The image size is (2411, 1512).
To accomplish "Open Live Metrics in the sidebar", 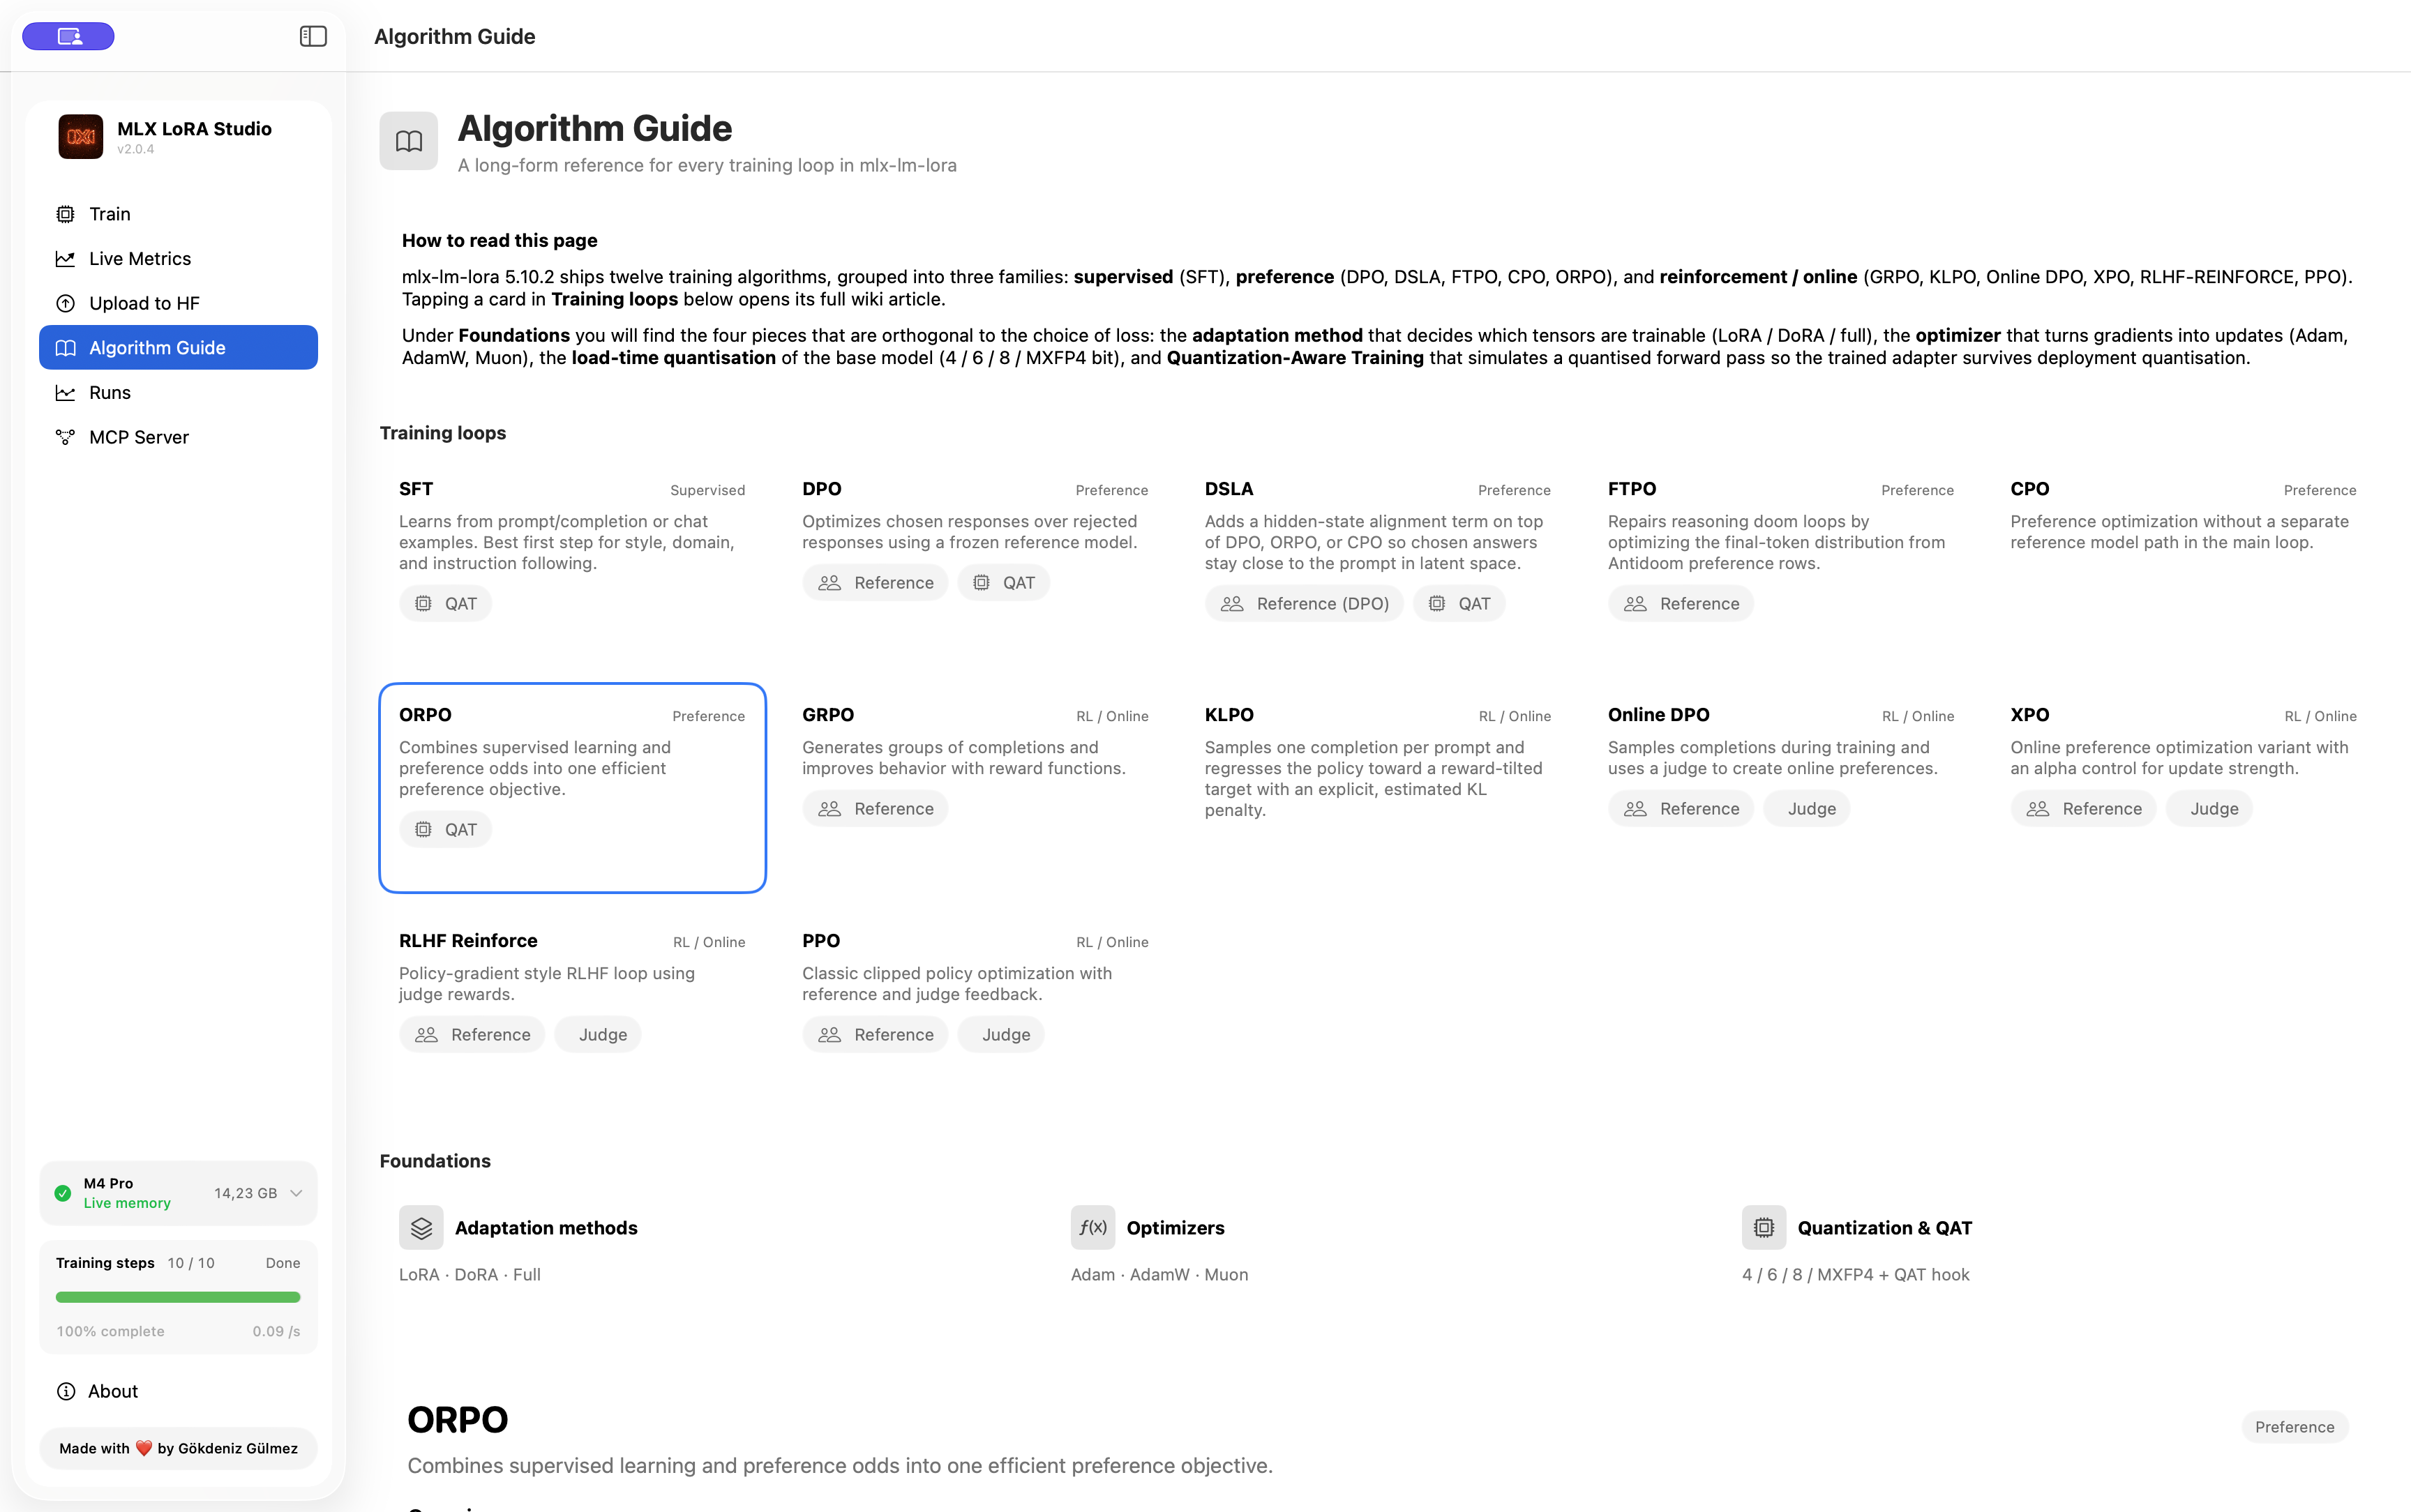I will [x=178, y=258].
